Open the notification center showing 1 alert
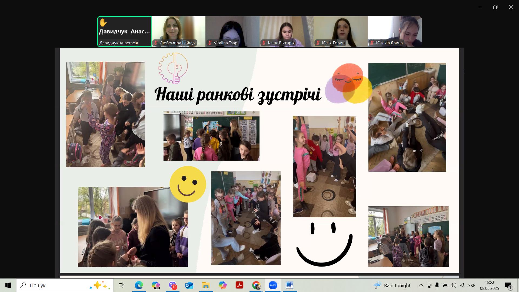Image resolution: width=519 pixels, height=292 pixels. (x=508, y=285)
